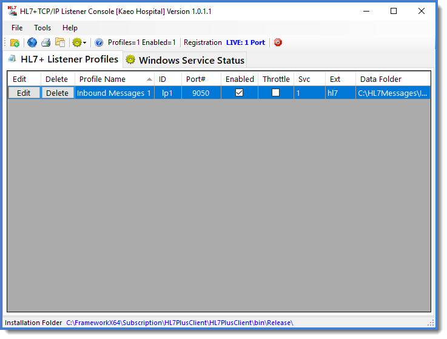Click the copy folder toolbar icon
This screenshot has height=339, width=447.
point(60,42)
